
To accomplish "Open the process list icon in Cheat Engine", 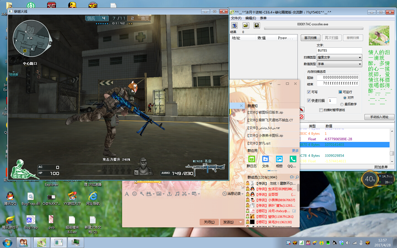I will pyautogui.click(x=234, y=25).
